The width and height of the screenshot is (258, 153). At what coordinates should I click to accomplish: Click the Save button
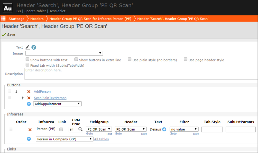(8, 35)
